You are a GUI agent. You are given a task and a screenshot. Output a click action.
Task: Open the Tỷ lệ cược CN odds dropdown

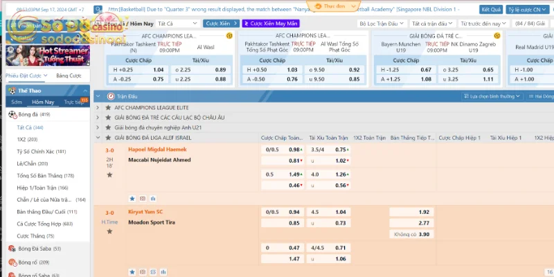click(x=528, y=10)
